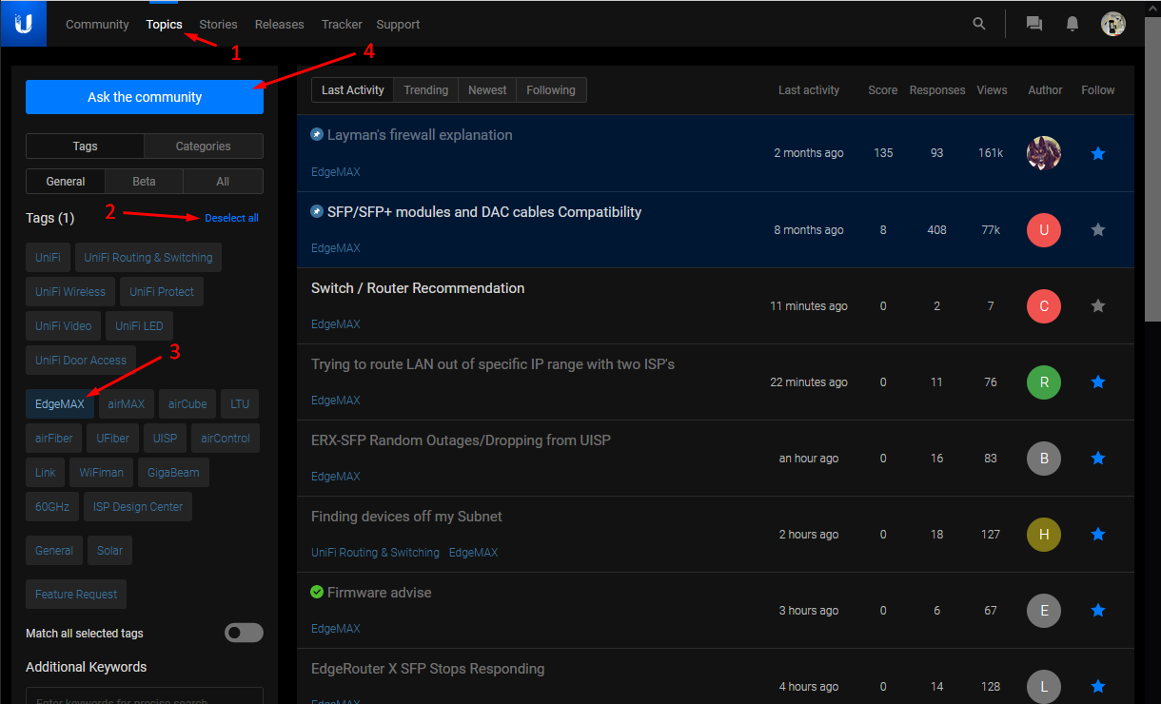Select the UniFi Routing & Switching tag
The height and width of the screenshot is (704, 1161).
click(148, 258)
